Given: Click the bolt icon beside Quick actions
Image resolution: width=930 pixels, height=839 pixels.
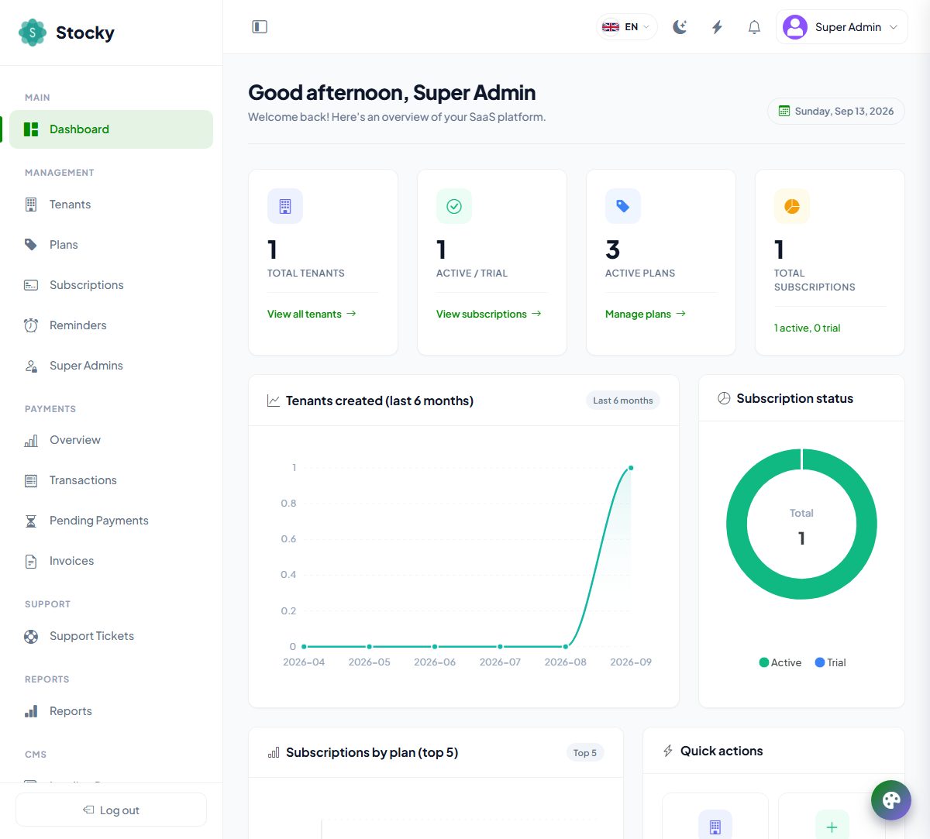Looking at the screenshot, I should (x=668, y=751).
